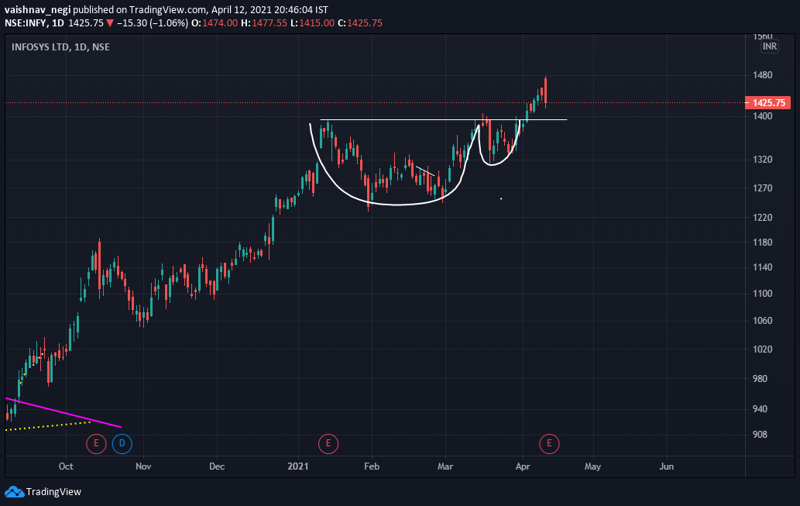The image size is (800, 506).
Task: Click the 908 price axis label
Action: (761, 435)
